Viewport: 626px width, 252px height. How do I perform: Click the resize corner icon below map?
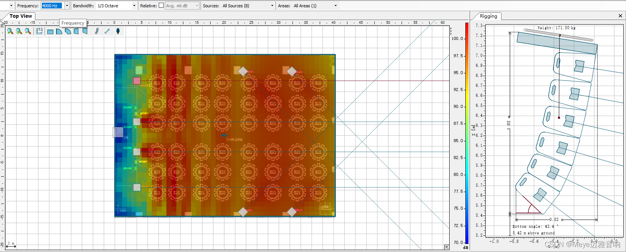[x=447, y=247]
